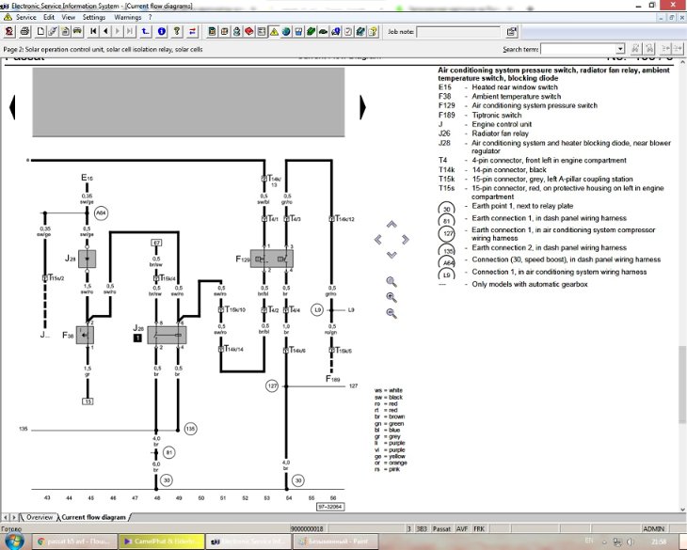Open the Warnings menu
Image resolution: width=687 pixels, height=550 pixels.
coord(127,17)
